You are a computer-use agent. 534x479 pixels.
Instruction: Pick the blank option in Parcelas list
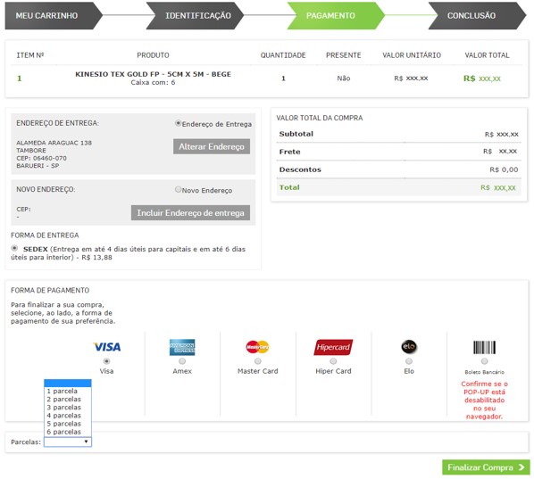(68, 384)
